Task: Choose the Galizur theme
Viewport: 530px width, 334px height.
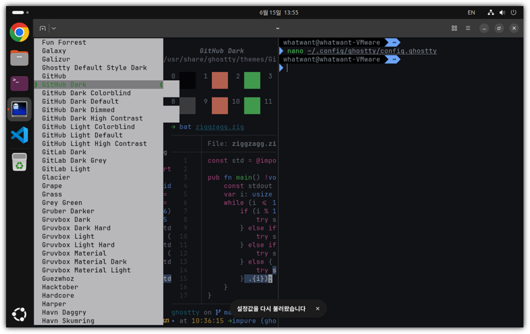Action: tap(98, 59)
